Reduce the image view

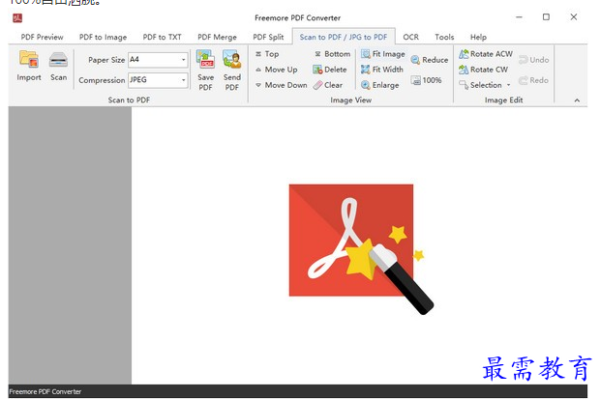tap(430, 60)
